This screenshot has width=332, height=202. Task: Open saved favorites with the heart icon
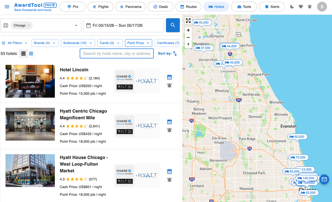(301, 6)
